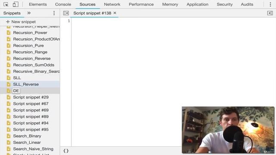Open the Application tab
This screenshot has height=155, width=276.
(198, 4)
